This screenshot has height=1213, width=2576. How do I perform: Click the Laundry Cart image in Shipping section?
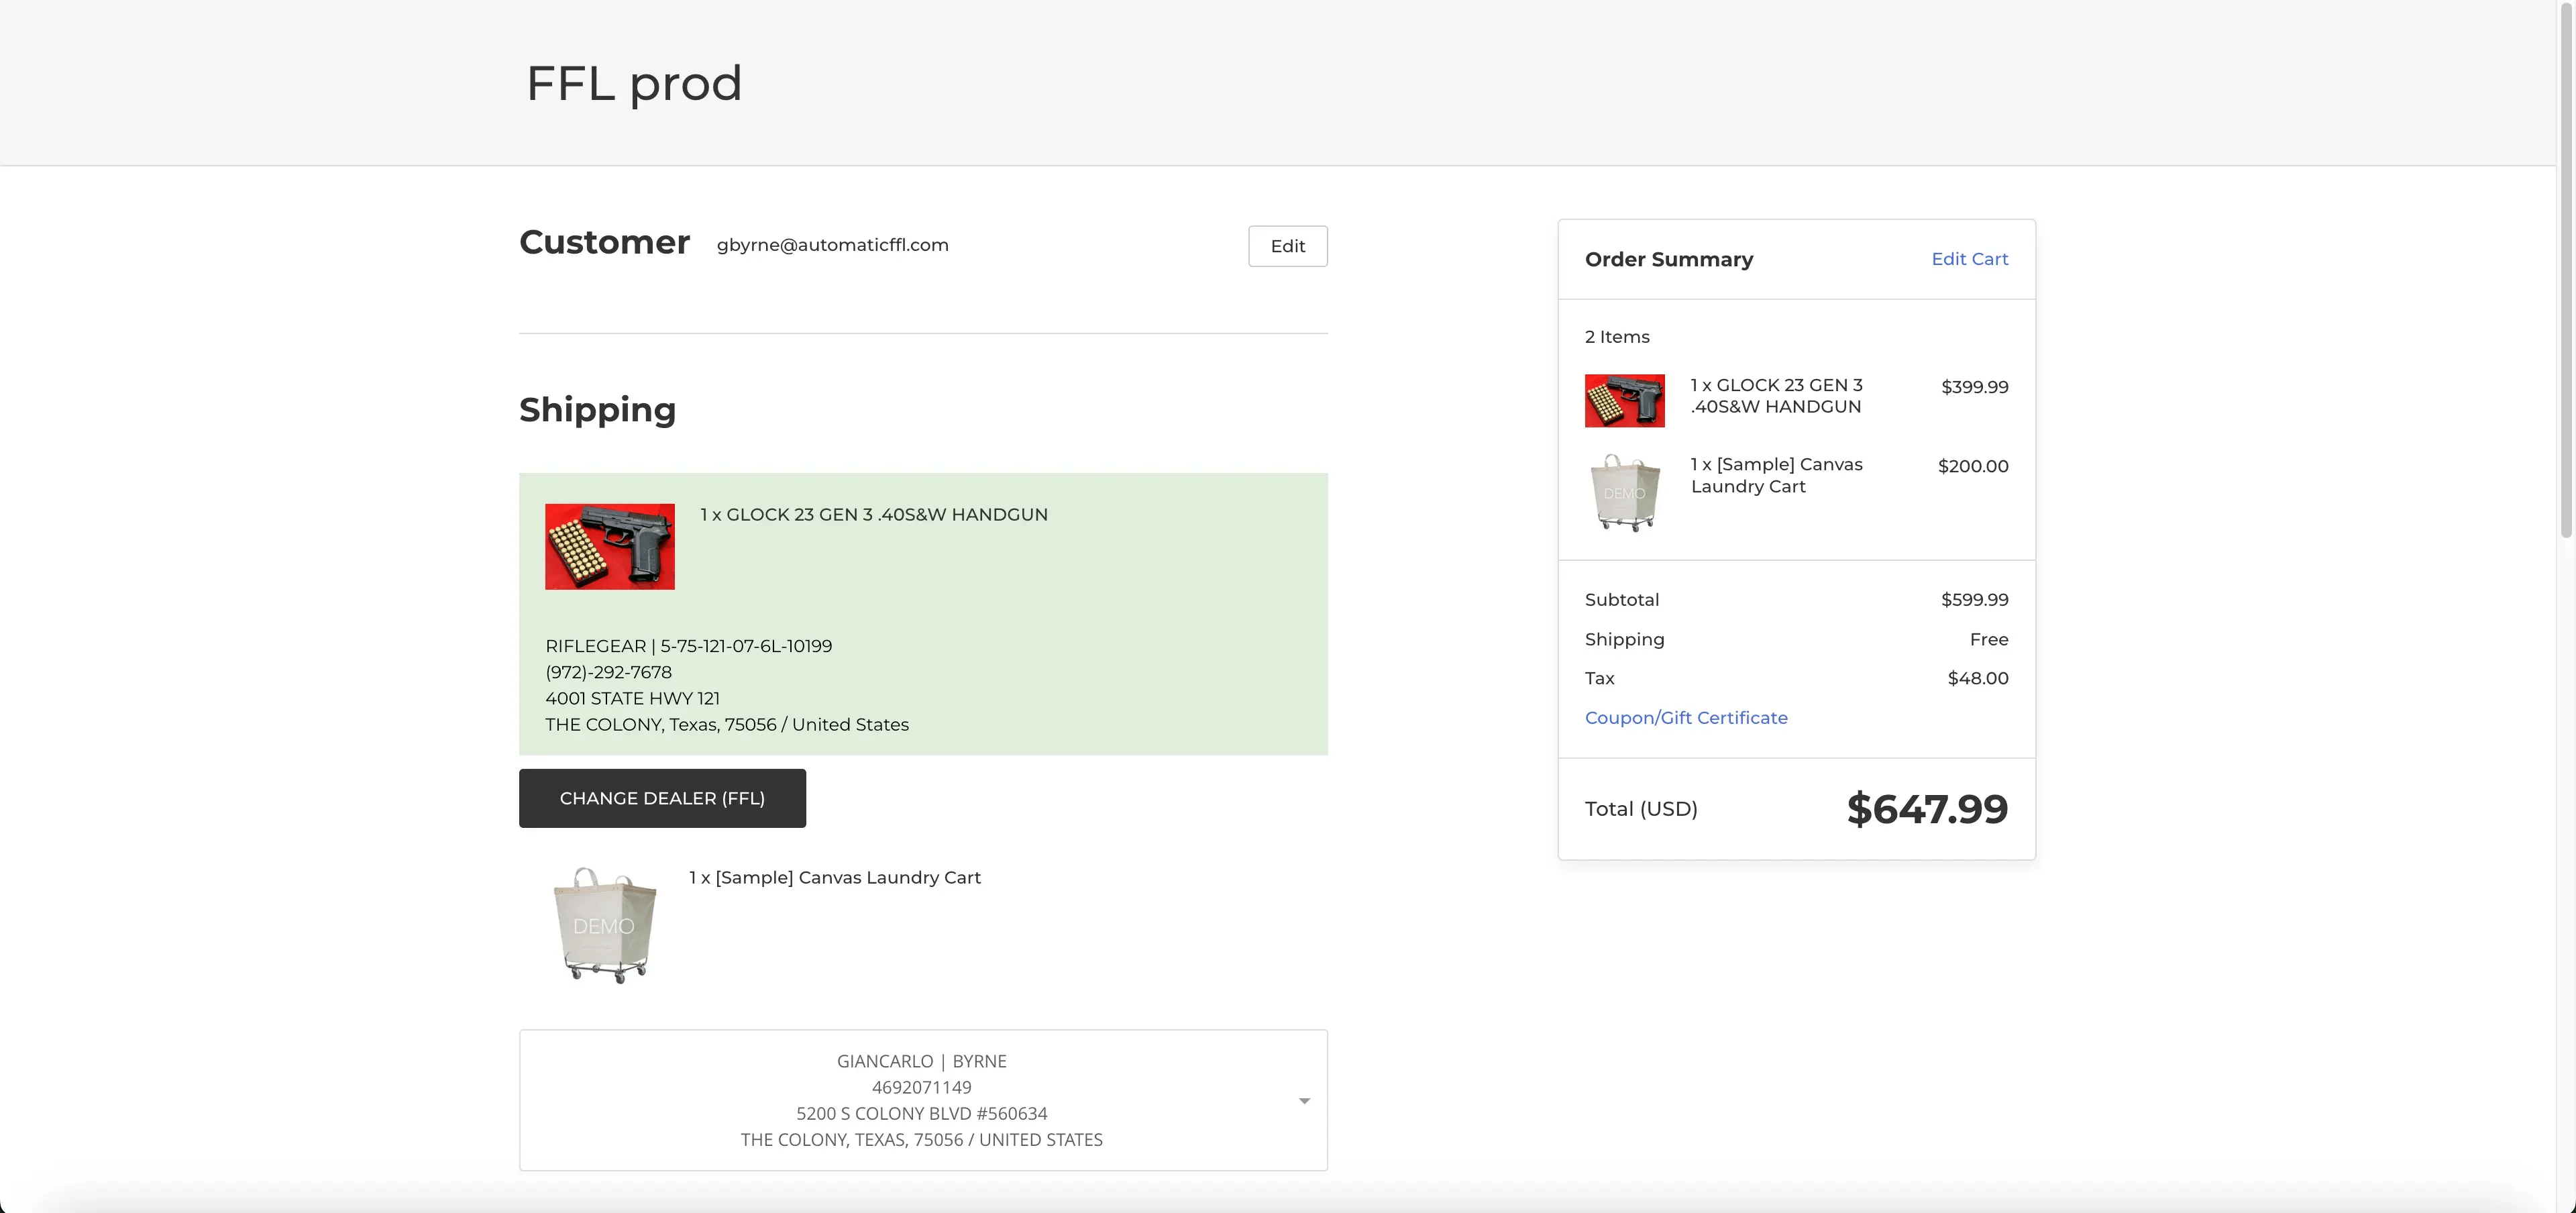coord(604,926)
